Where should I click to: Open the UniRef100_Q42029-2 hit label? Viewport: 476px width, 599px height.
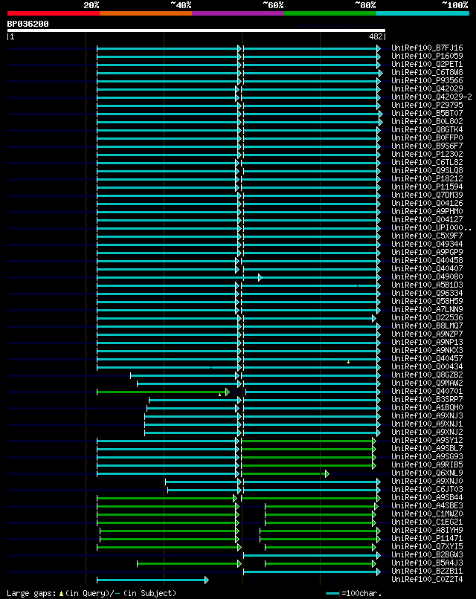click(x=431, y=97)
